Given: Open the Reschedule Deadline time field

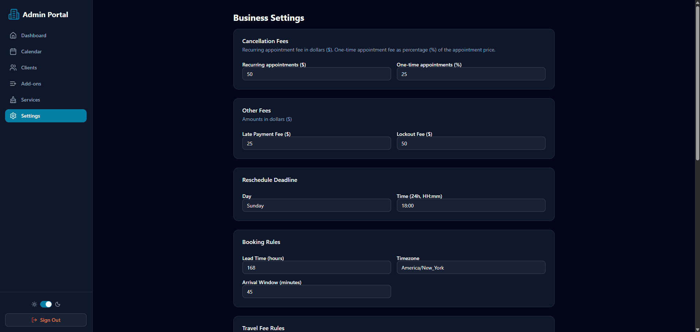Looking at the screenshot, I should click(x=471, y=205).
